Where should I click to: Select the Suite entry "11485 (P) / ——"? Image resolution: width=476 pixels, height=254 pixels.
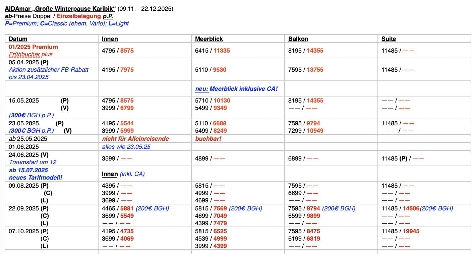tap(403, 158)
